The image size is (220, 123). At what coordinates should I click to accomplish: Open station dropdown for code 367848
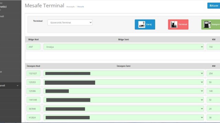[123, 109]
